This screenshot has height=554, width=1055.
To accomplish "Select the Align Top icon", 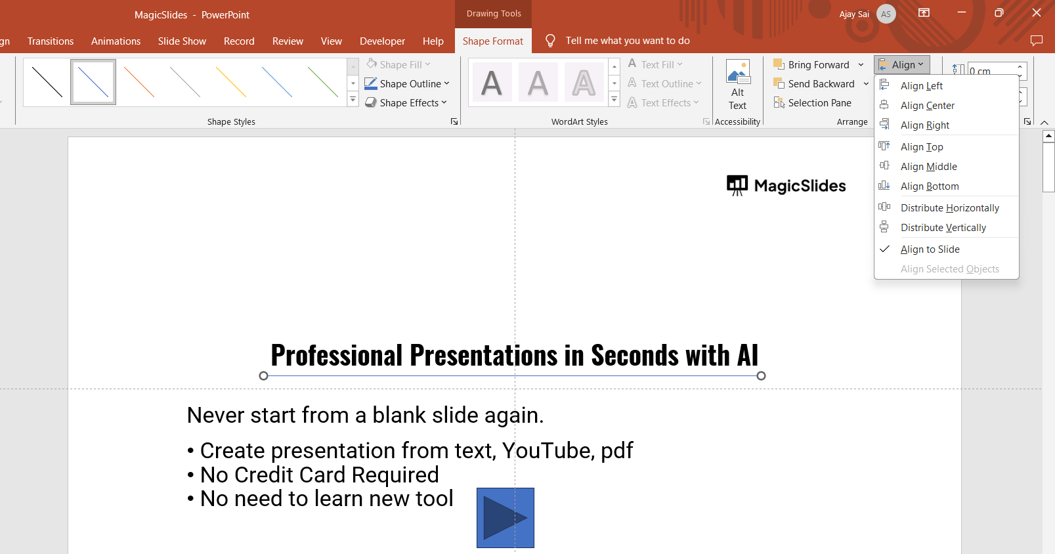I will (x=884, y=146).
